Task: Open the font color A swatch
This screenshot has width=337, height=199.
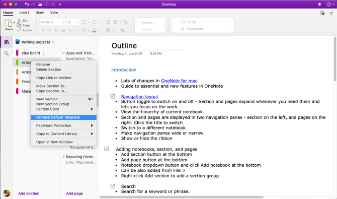Action: click(x=94, y=30)
